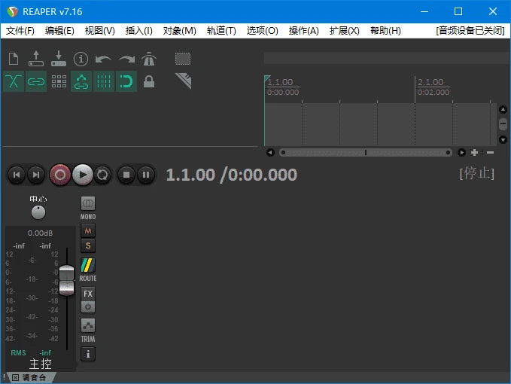Open the 扩展(X) menu

345,31
